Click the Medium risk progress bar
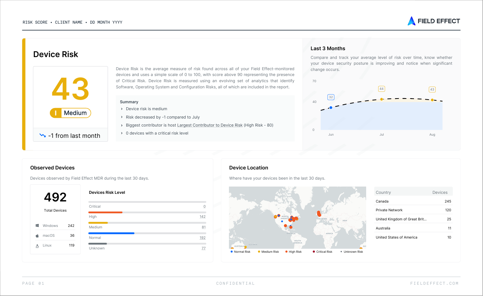This screenshot has width=483, height=296. [147, 223]
